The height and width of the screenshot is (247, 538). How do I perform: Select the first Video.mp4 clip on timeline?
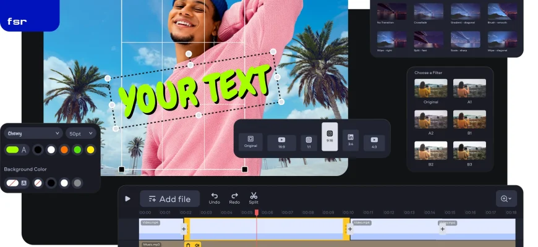(161, 229)
